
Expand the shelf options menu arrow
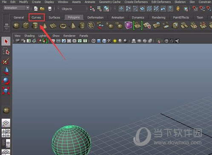[x=6, y=29]
